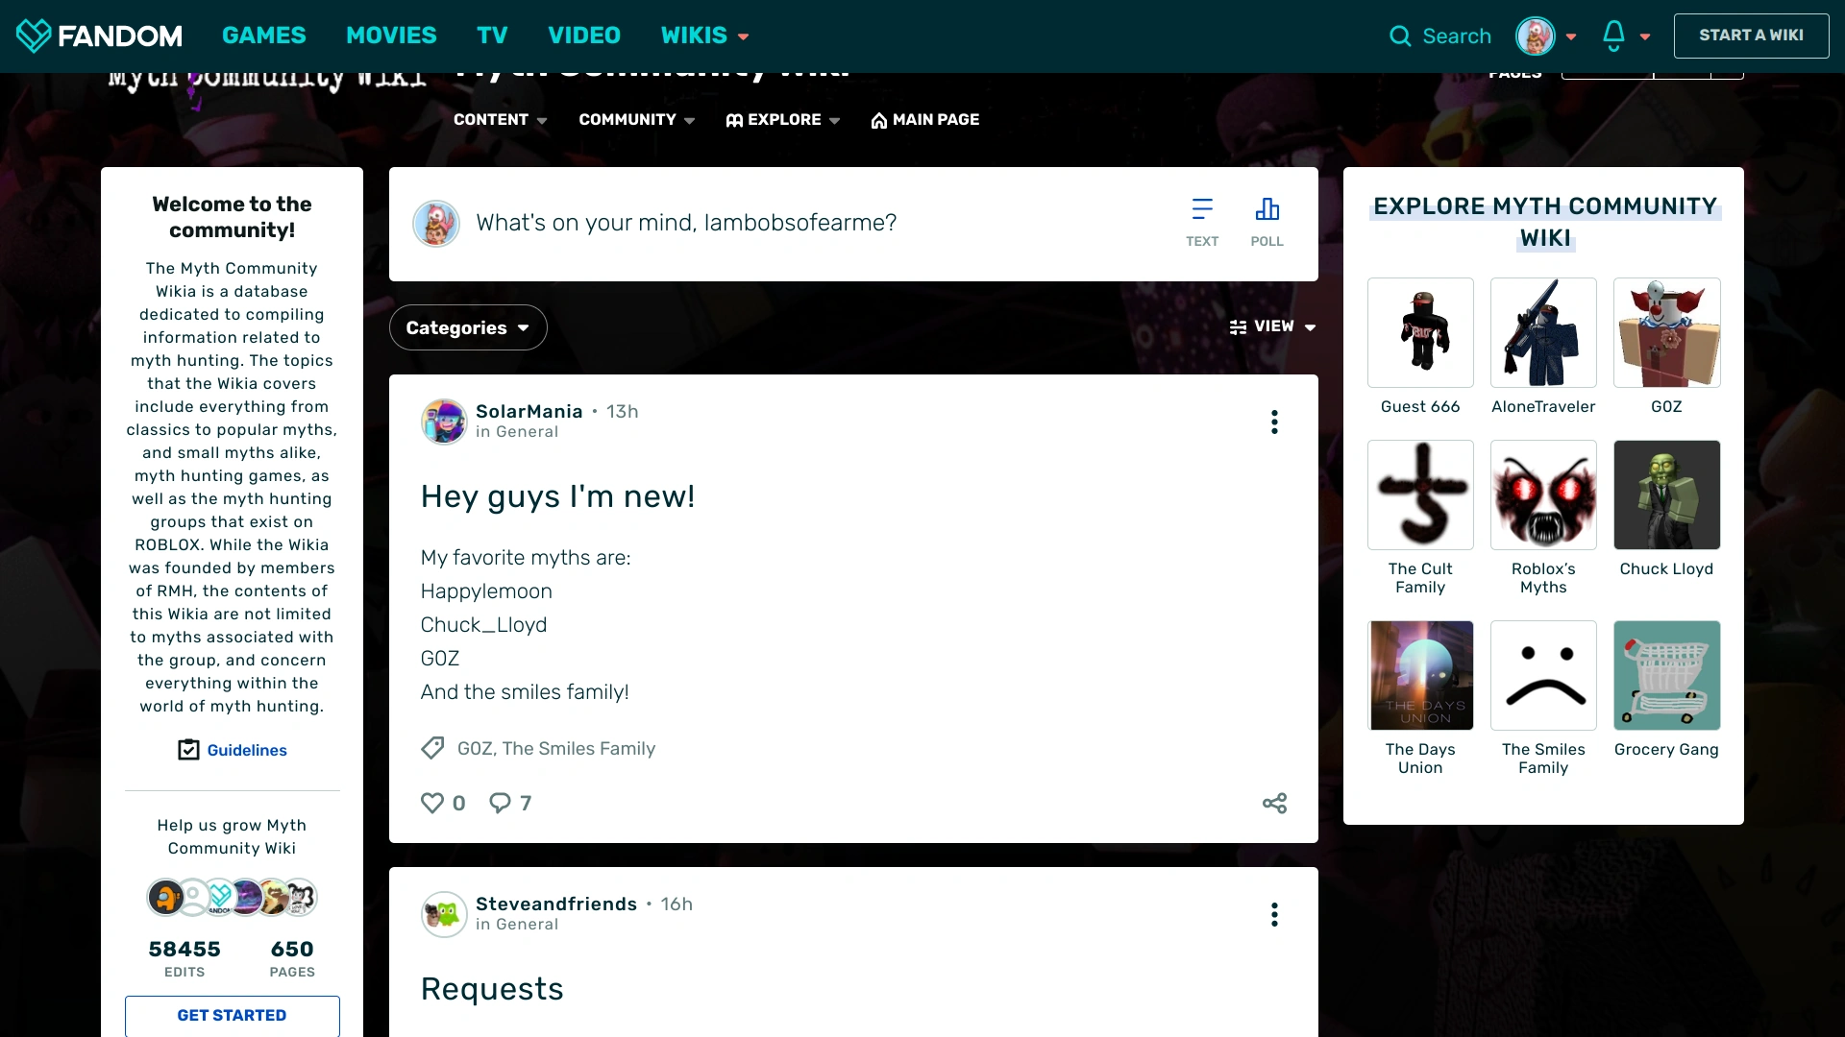Open more options on Steveandfriends' post
The width and height of the screenshot is (1845, 1037).
[1274, 914]
